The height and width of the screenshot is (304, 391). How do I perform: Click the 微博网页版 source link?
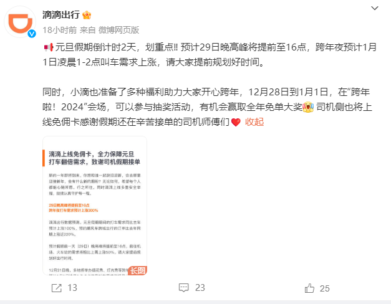coord(118,30)
